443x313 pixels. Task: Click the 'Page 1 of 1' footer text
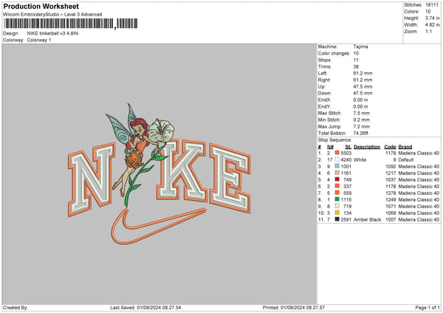(x=427, y=308)
